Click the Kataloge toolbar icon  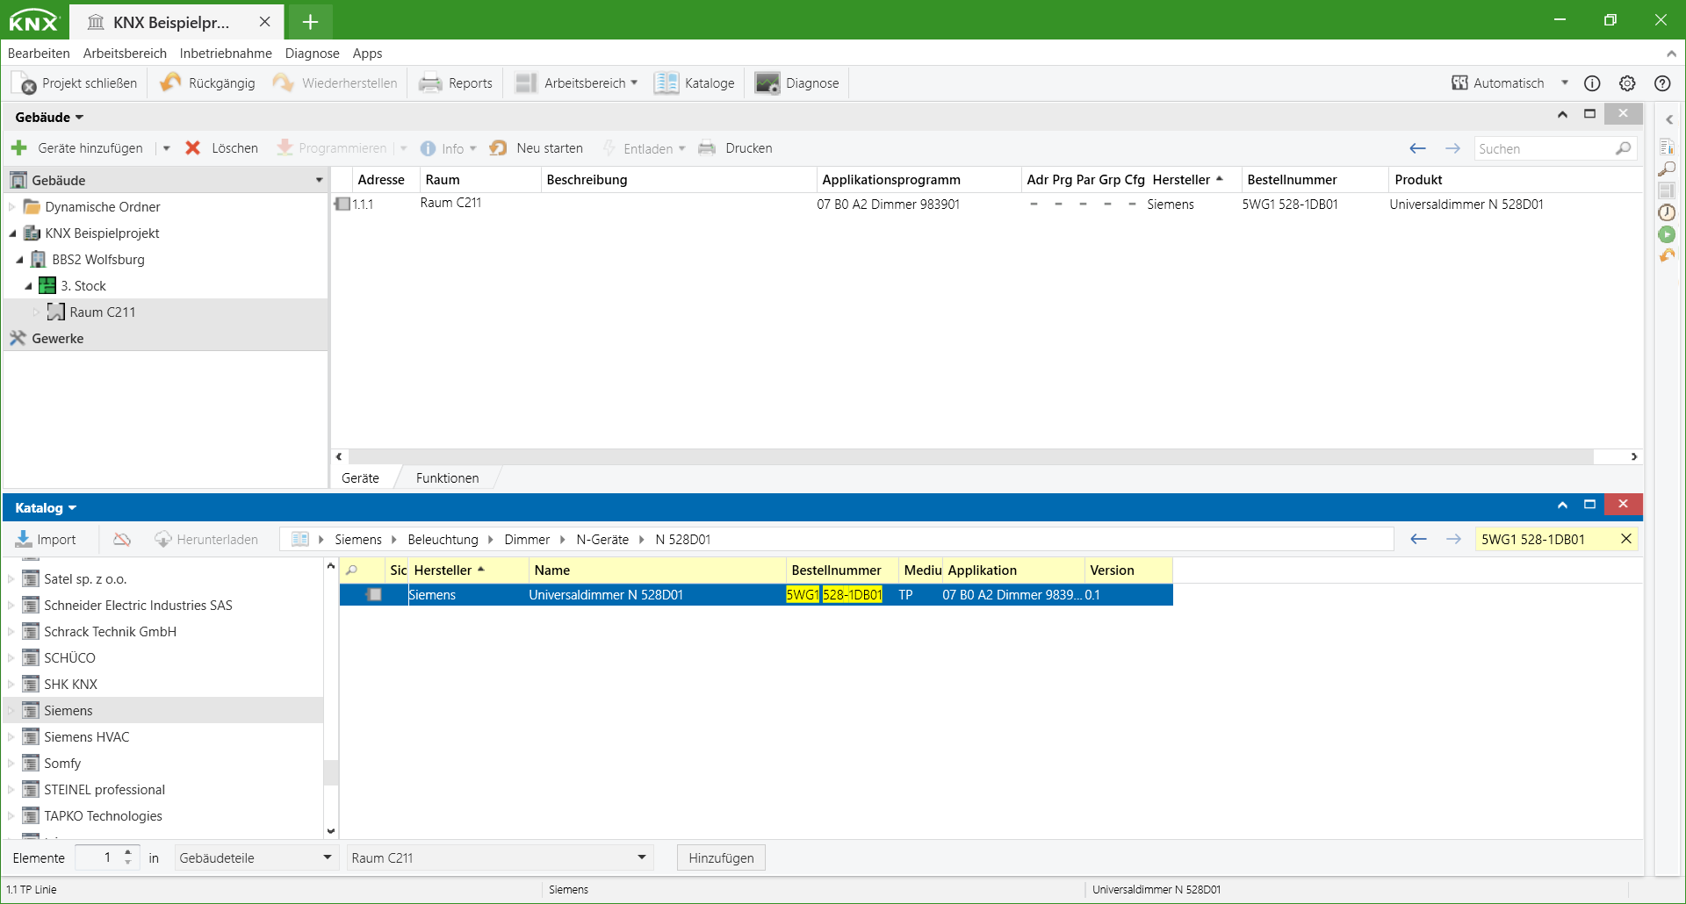click(666, 83)
